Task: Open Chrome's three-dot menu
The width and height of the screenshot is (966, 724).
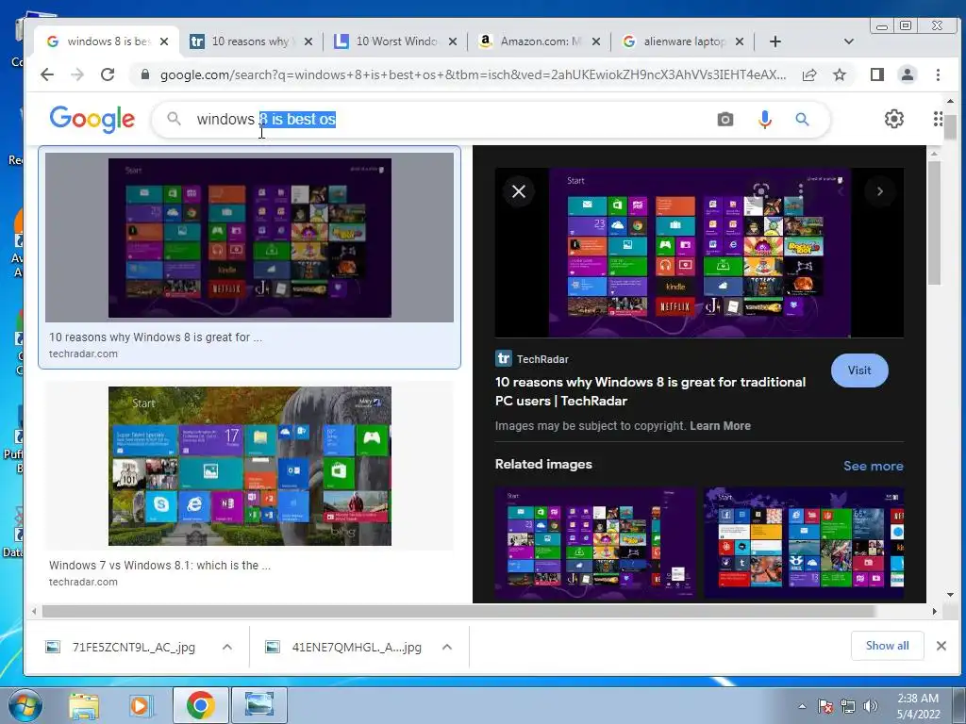Action: tap(938, 75)
